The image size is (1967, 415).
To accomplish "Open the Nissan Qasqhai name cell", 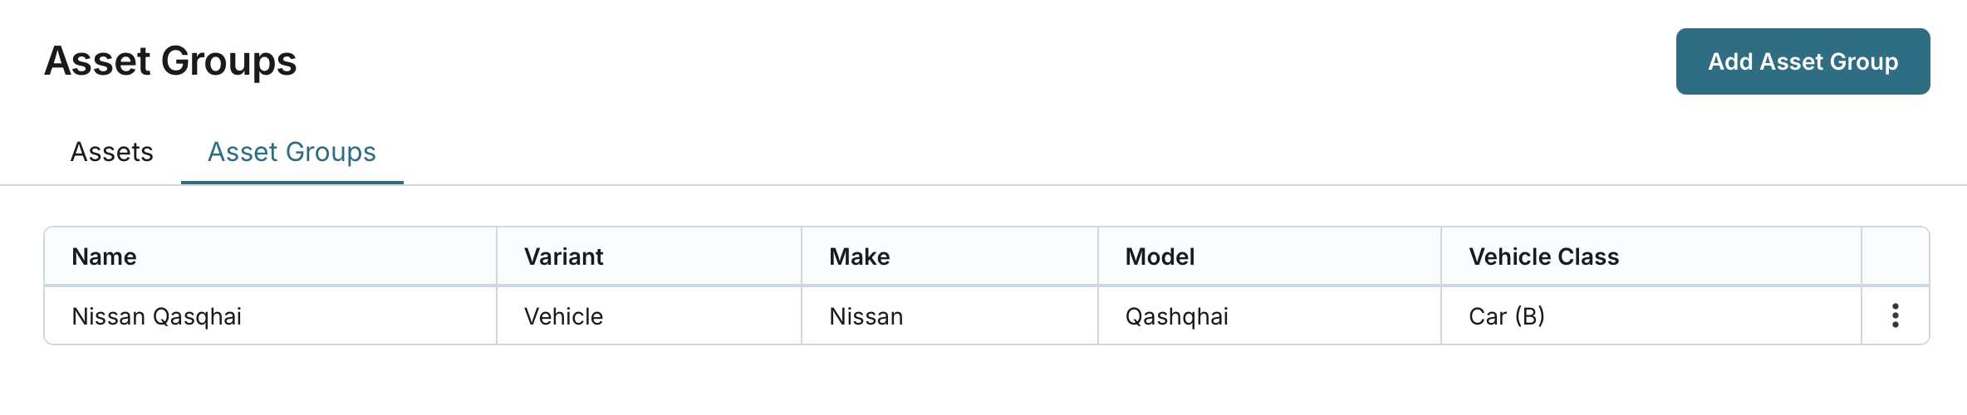I will (x=156, y=316).
